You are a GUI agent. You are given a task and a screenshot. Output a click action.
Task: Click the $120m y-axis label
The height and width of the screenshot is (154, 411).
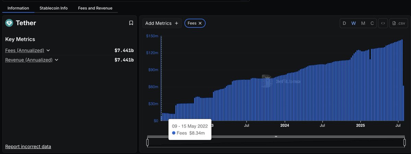(x=152, y=53)
